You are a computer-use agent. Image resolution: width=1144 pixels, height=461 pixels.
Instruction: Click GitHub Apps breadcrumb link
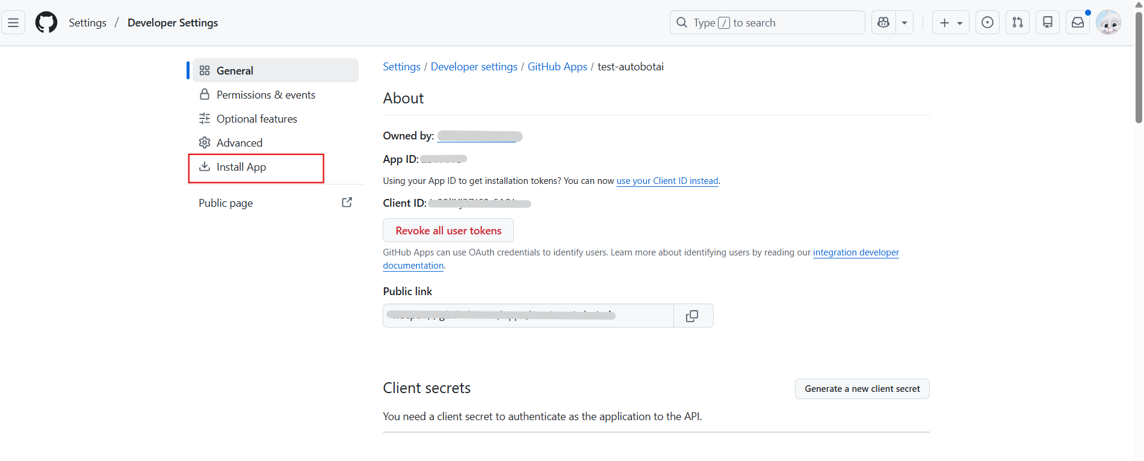coord(557,67)
